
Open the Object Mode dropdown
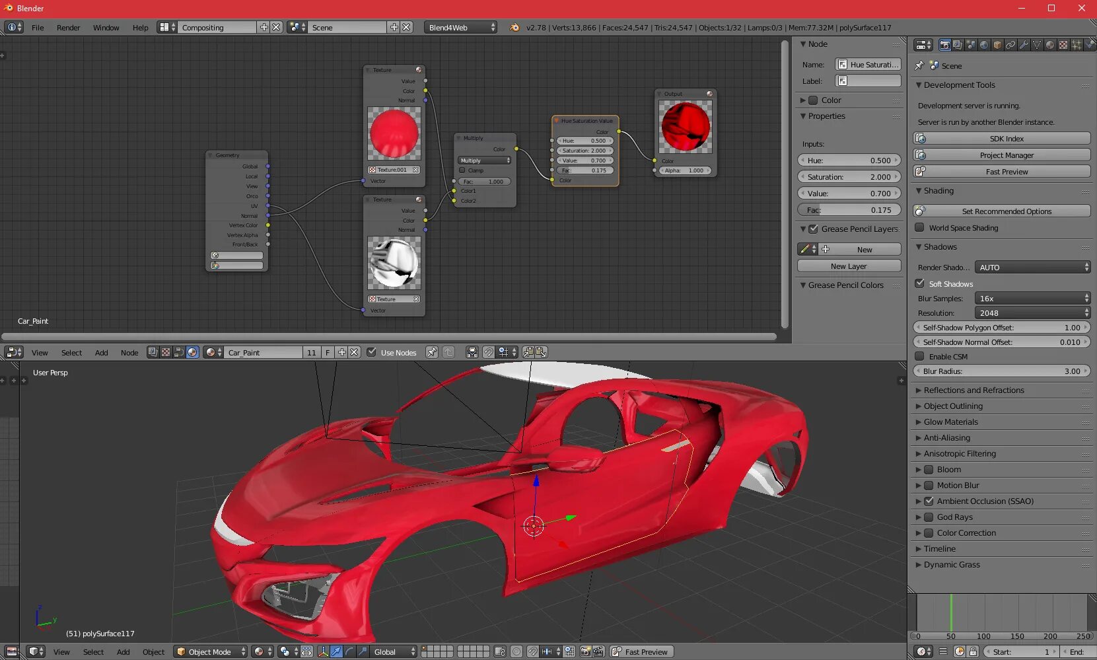210,652
